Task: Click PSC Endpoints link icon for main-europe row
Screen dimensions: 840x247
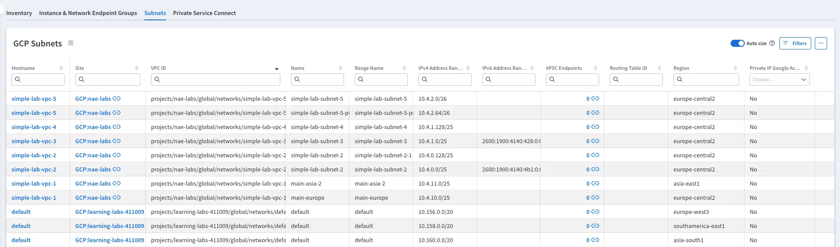Action: coord(595,198)
